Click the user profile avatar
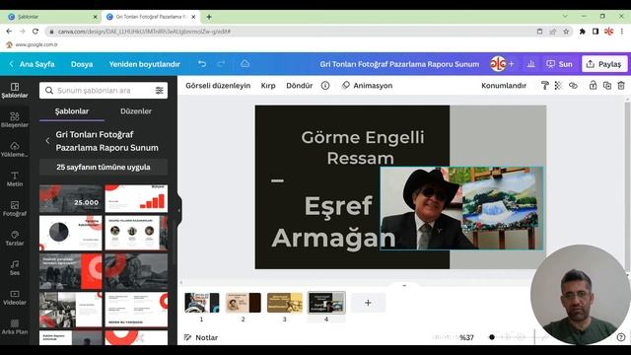 click(498, 64)
